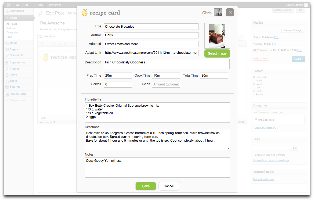Open the Media sidebar menu
Viewport: 314px width, 201px height.
(x=13, y=43)
